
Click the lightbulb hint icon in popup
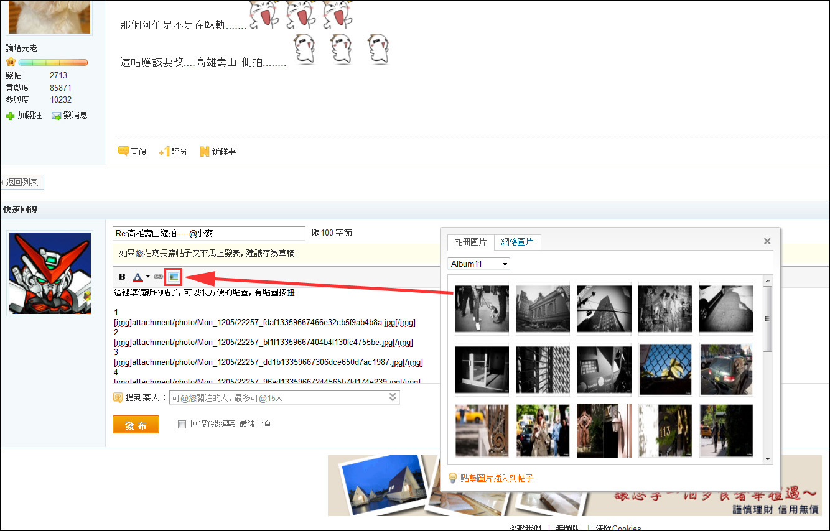coord(453,478)
